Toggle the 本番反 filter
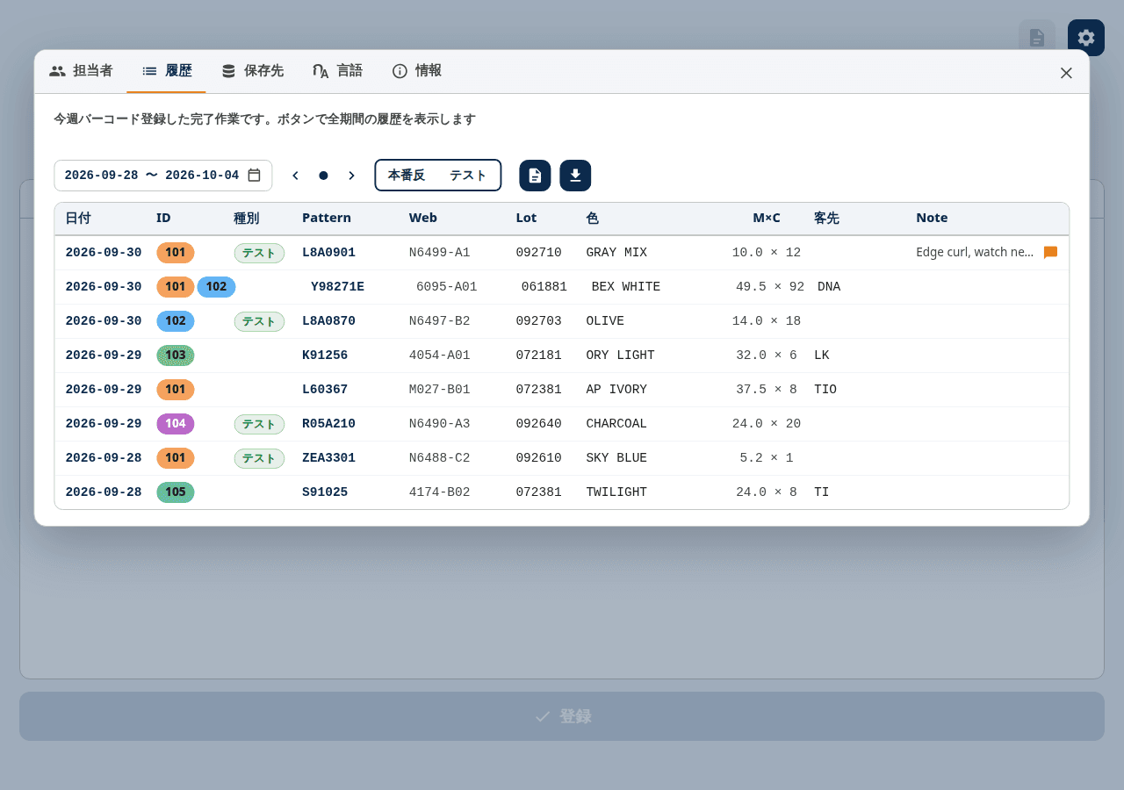The image size is (1124, 790). pyautogui.click(x=407, y=176)
